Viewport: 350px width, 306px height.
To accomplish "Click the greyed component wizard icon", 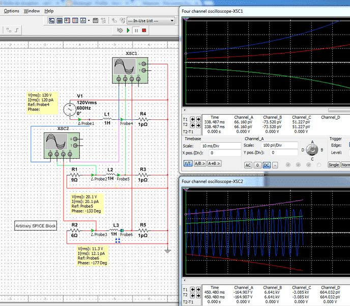I will [114, 20].
